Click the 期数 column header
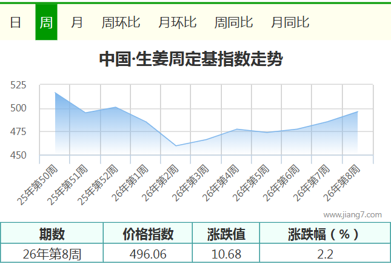 point(52,234)
